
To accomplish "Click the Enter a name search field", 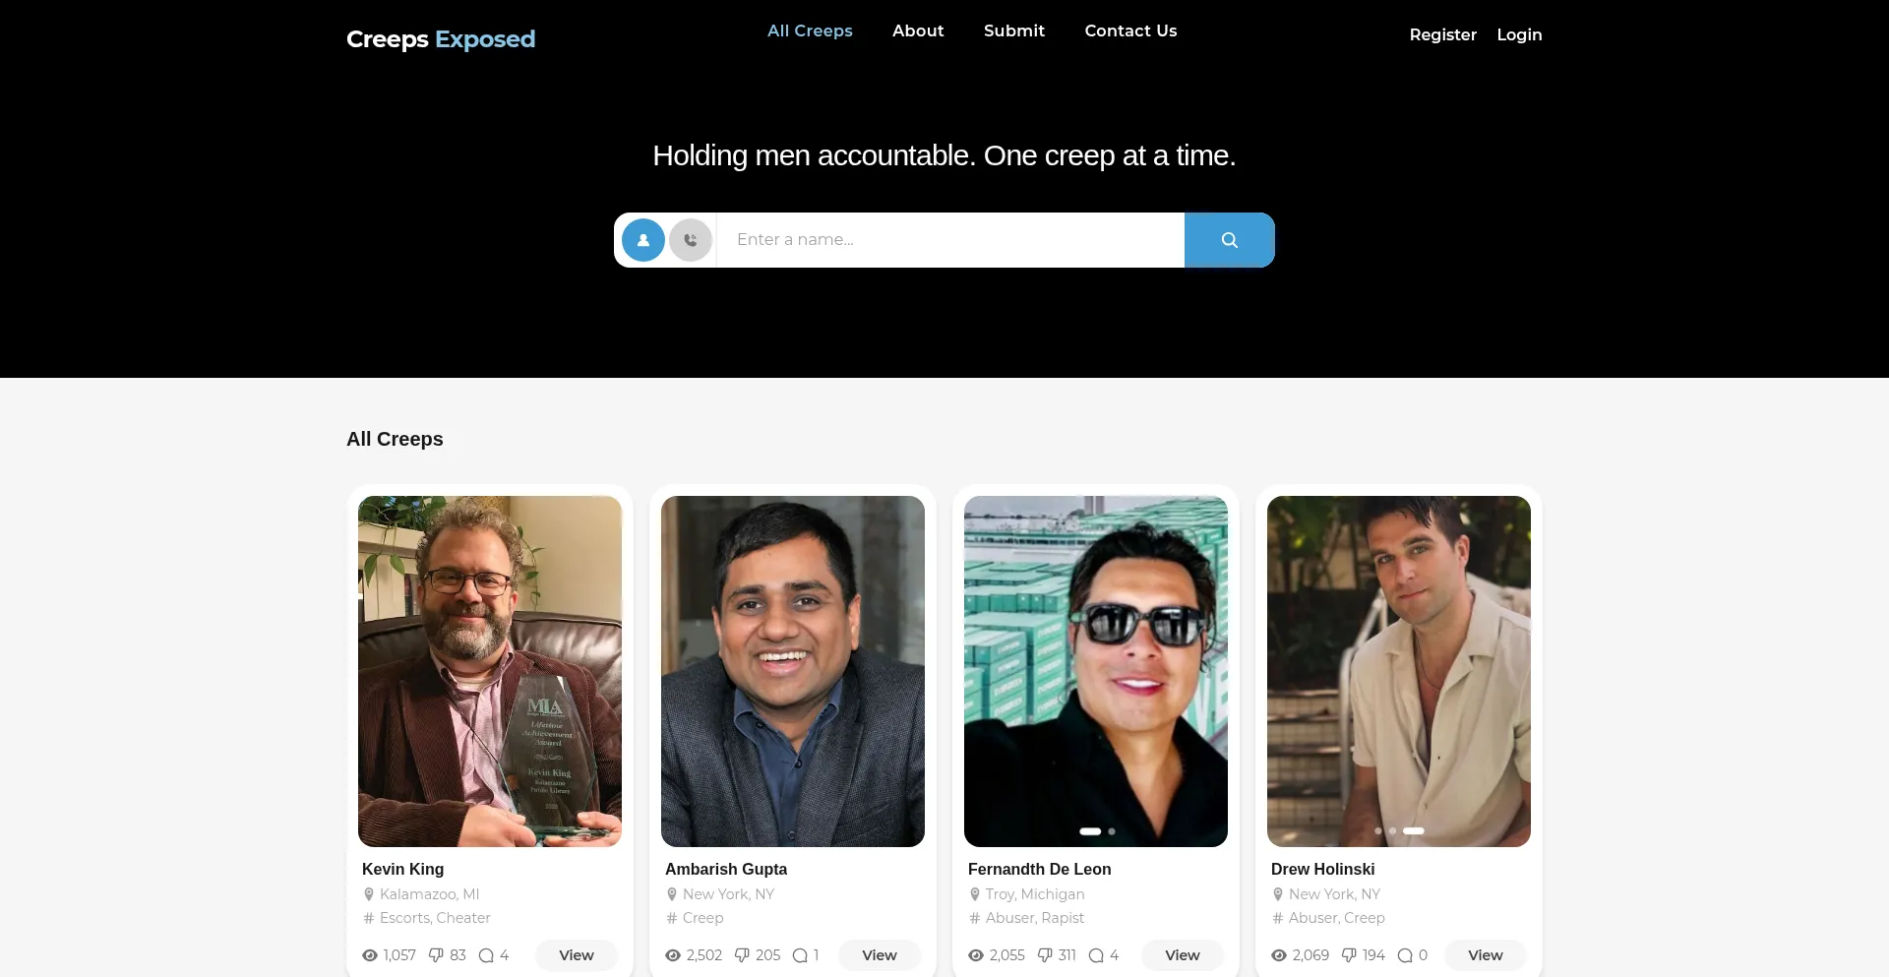I will point(950,240).
